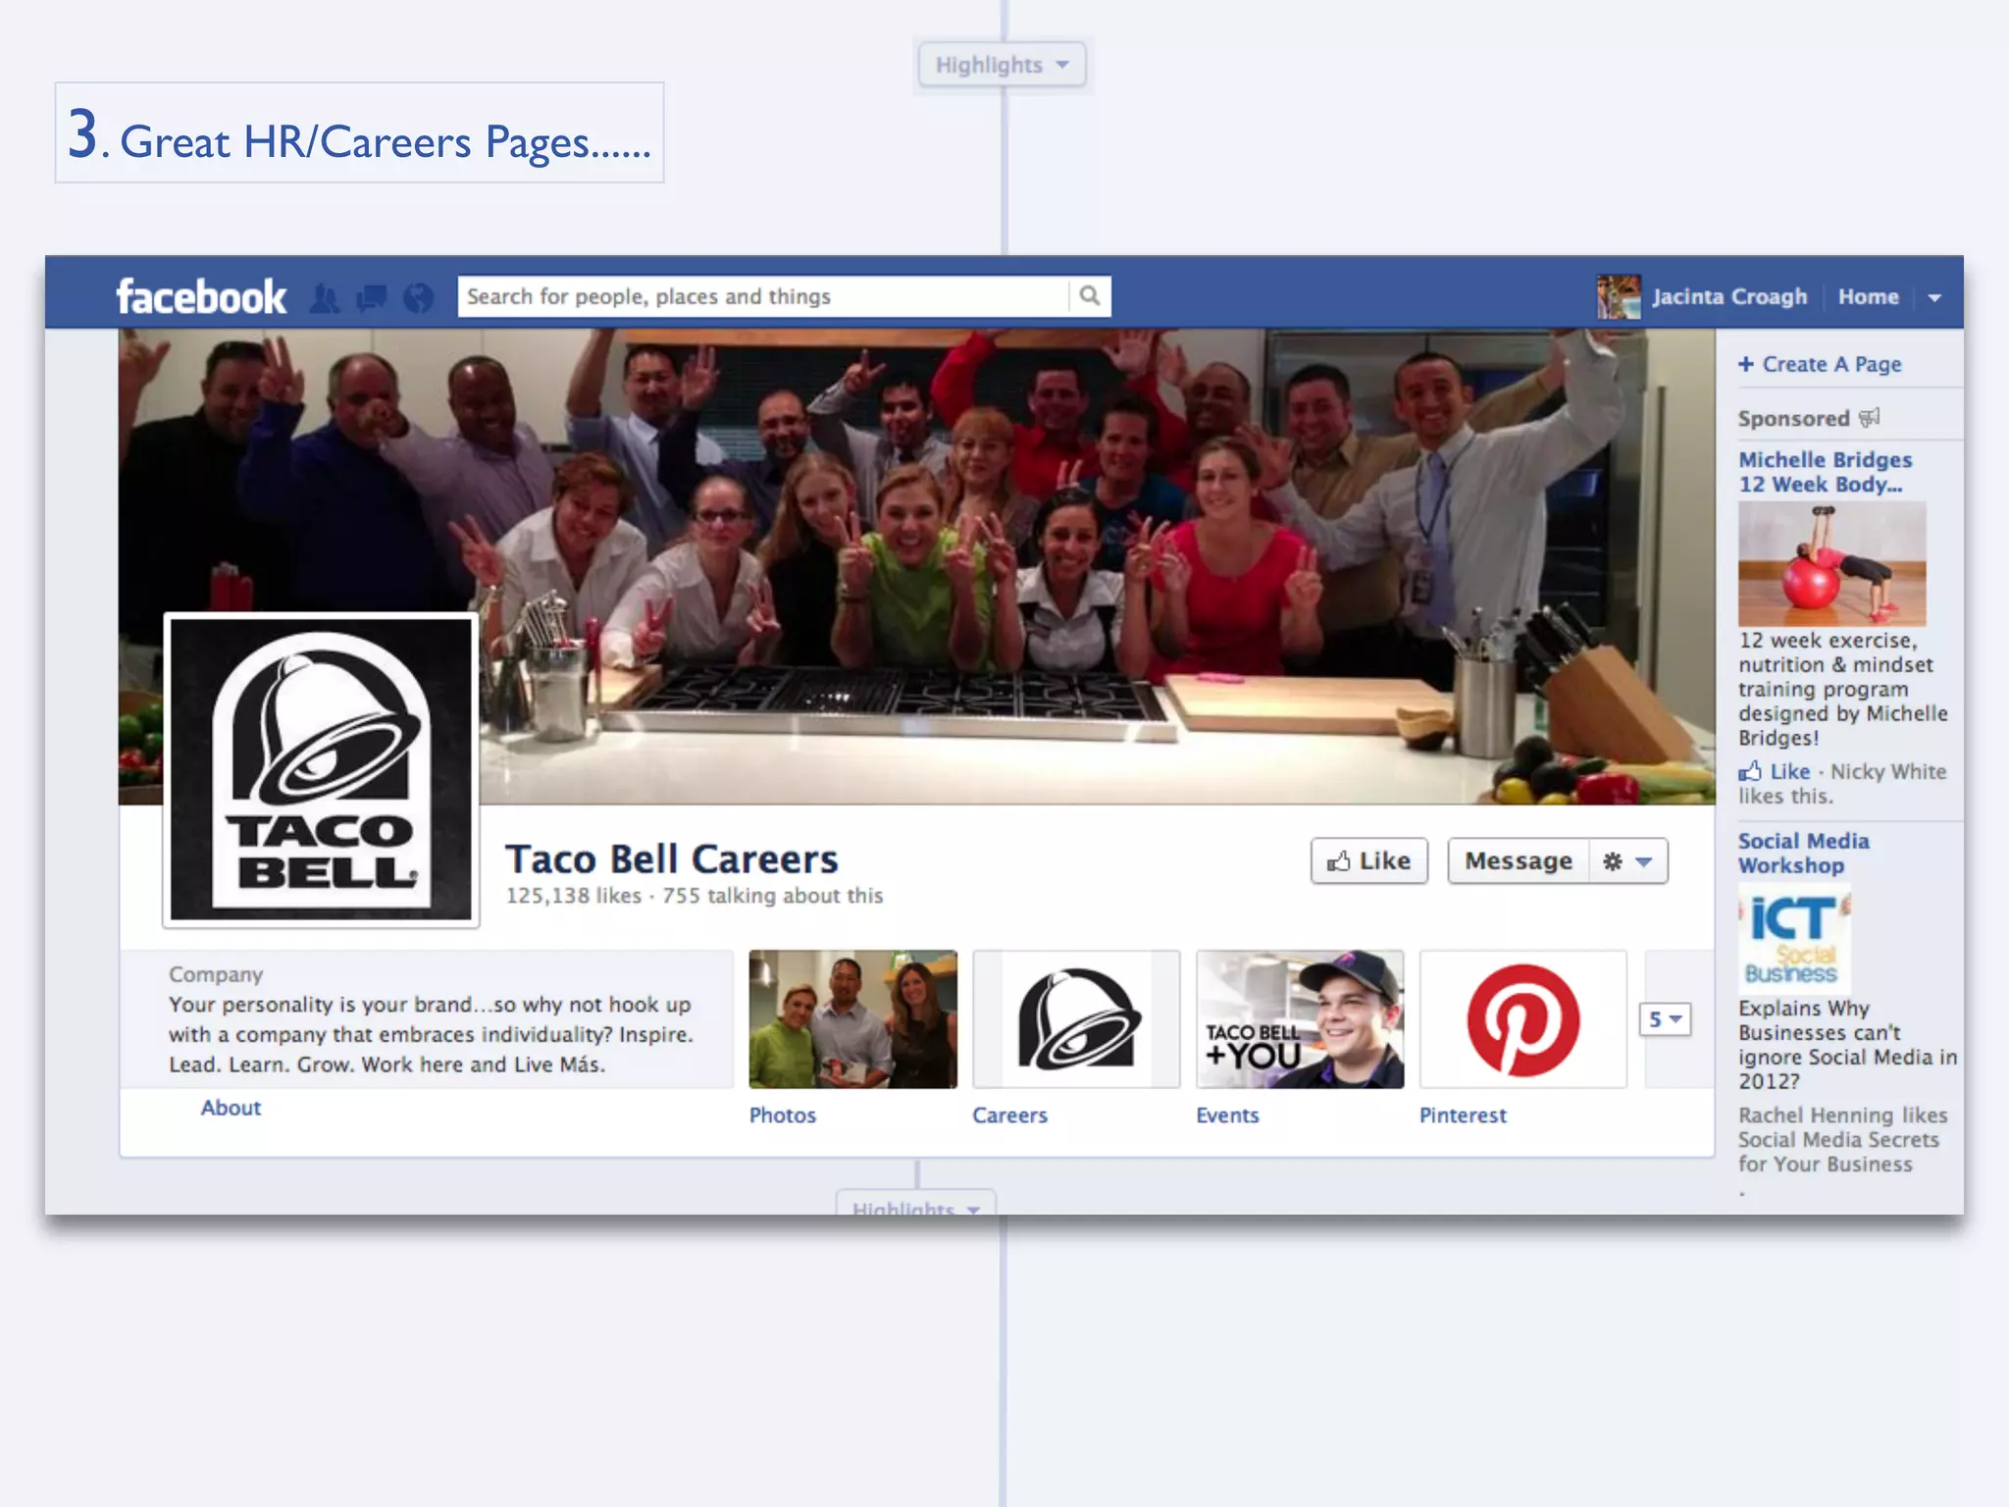The height and width of the screenshot is (1507, 2009).
Task: Open the Photos tab thumbnail
Action: [x=852, y=1019]
